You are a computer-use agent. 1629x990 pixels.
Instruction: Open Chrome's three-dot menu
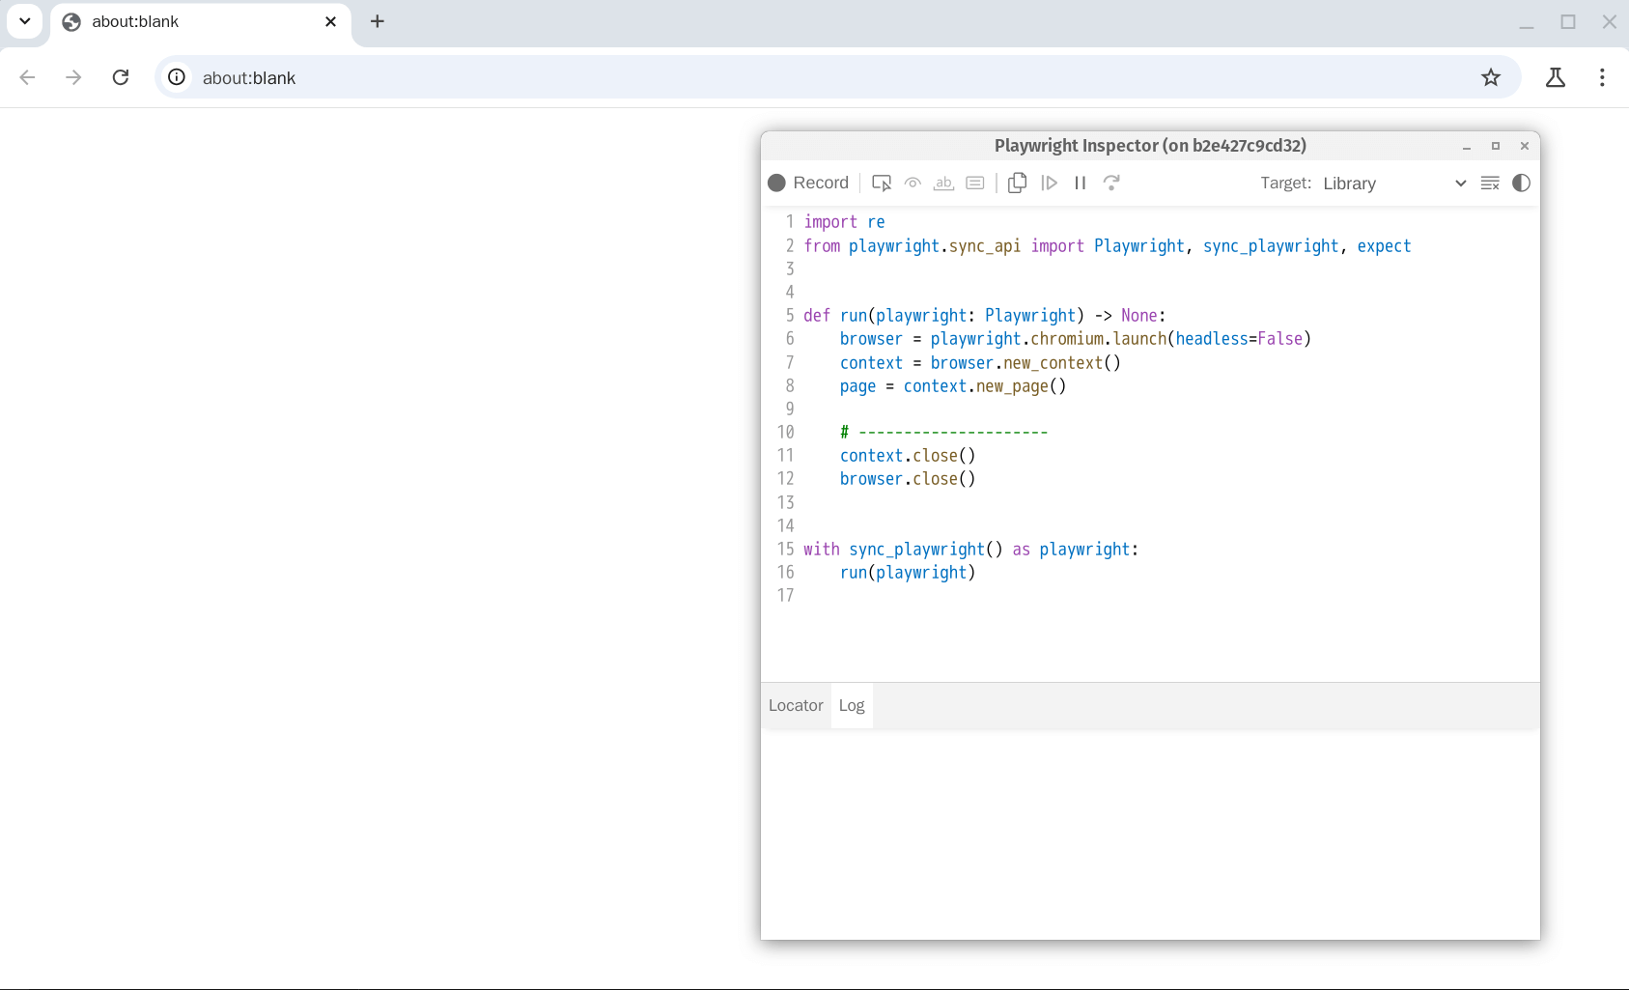point(1602,77)
